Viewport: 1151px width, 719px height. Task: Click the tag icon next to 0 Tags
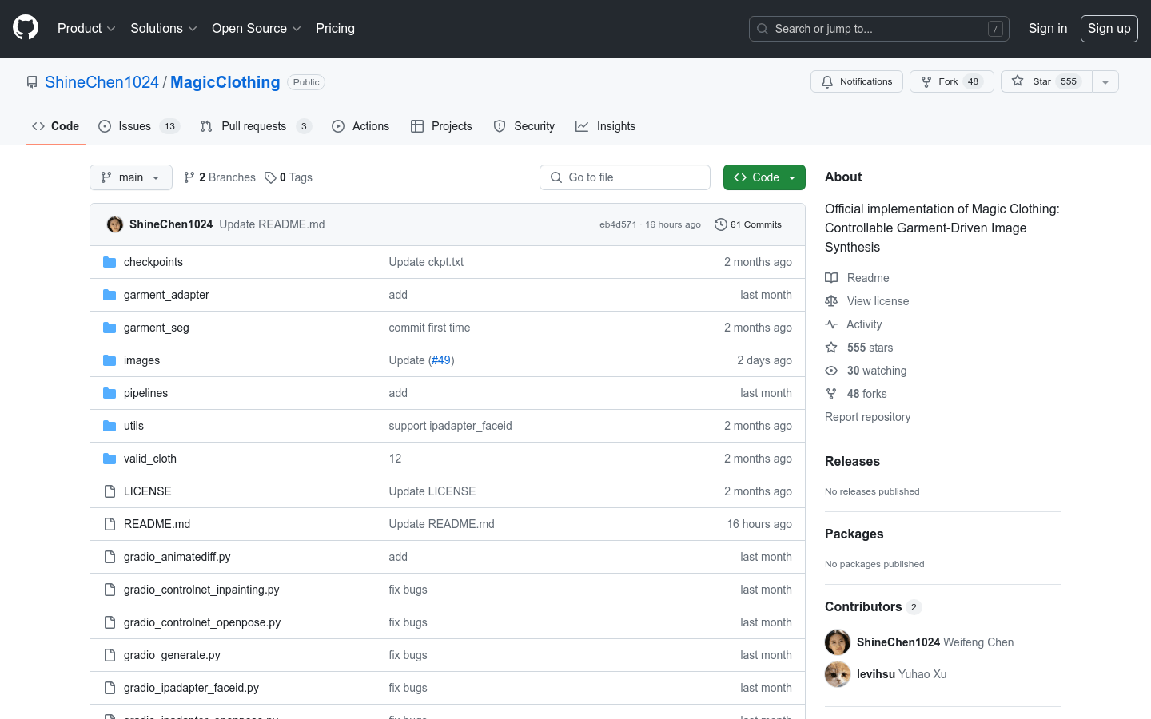pyautogui.click(x=270, y=177)
